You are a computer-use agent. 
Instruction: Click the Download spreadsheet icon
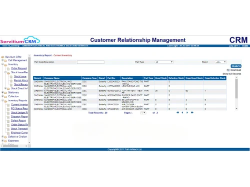point(228,70)
